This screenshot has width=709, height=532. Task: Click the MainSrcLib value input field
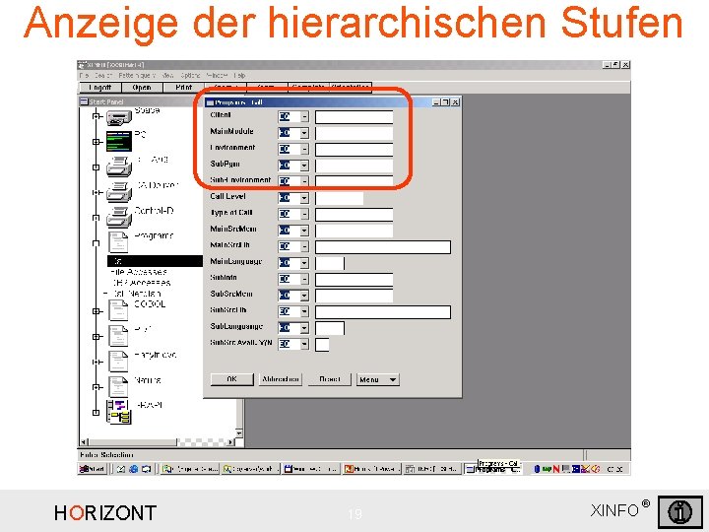(383, 247)
